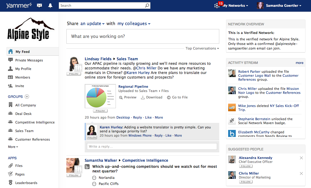Viewport: 311px width, 188px height.
Task: Click the All Company building icon
Action: pyautogui.click(x=10, y=105)
